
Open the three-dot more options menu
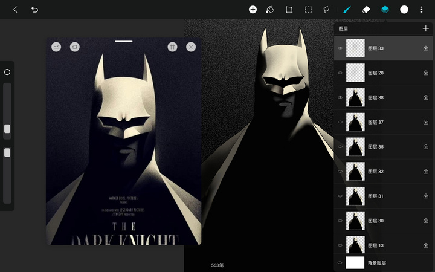point(422,10)
